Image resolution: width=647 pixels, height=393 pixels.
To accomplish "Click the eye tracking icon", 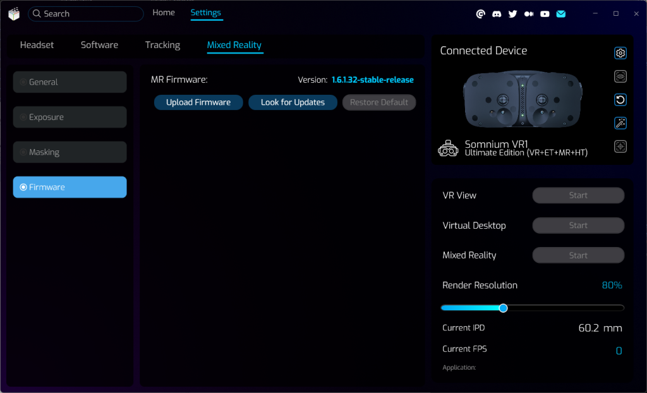I will [620, 76].
